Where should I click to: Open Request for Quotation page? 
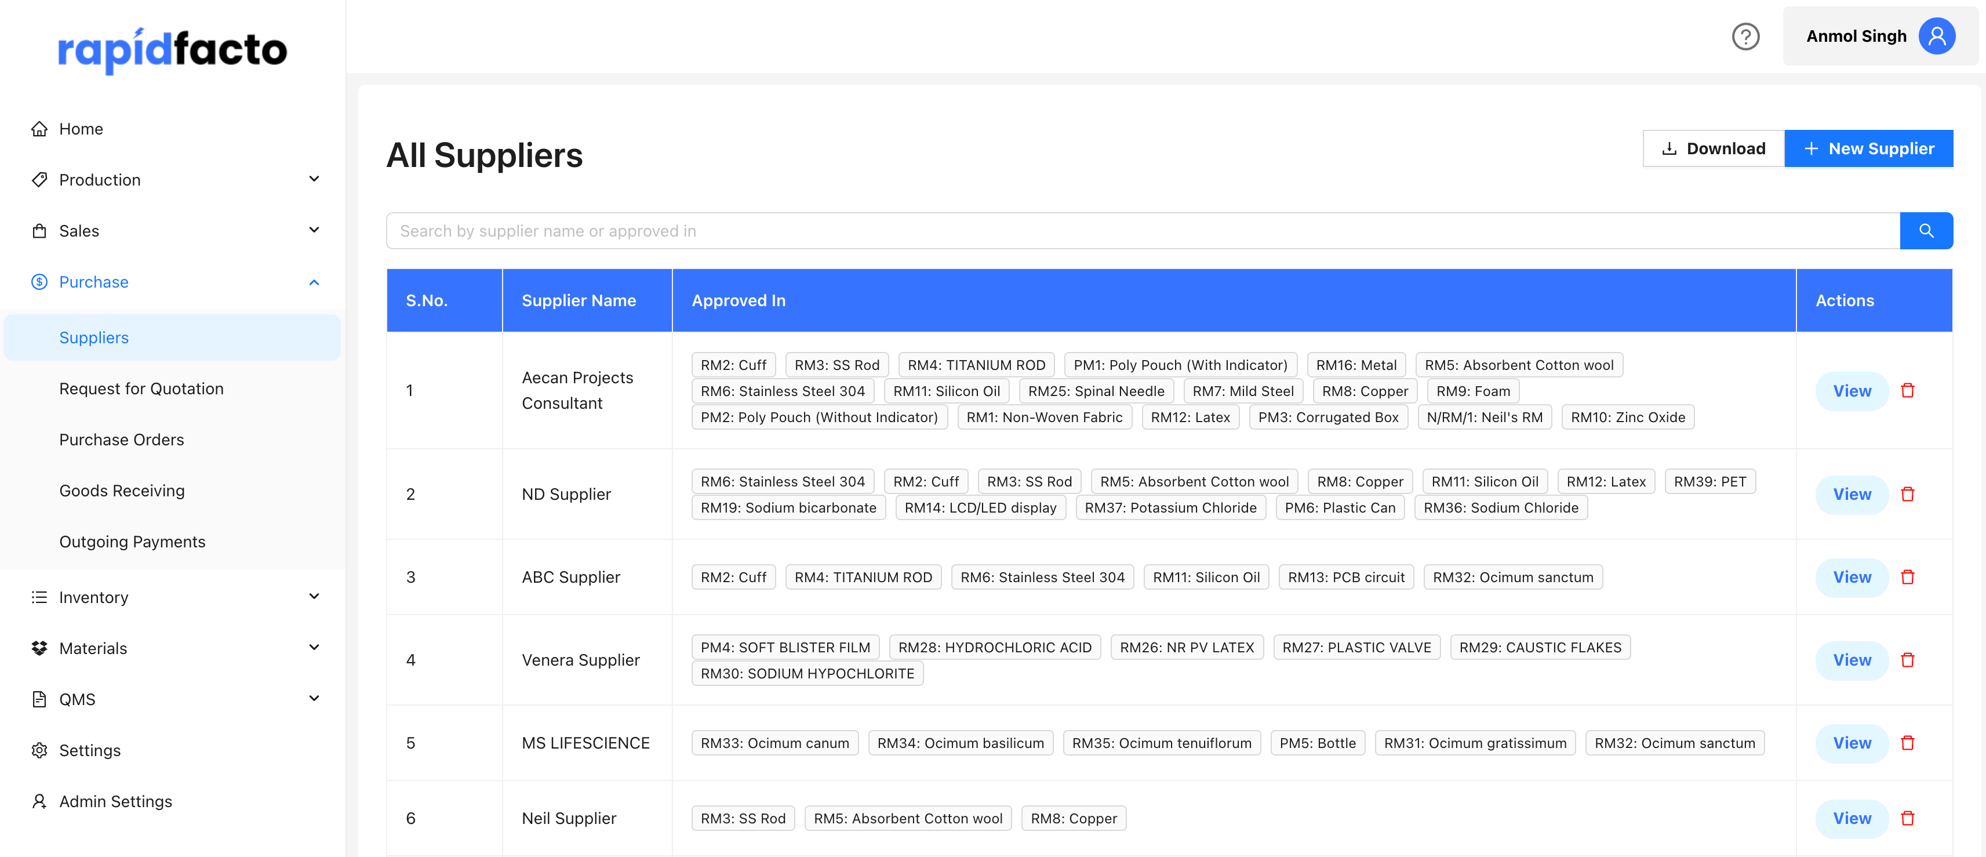(x=141, y=388)
